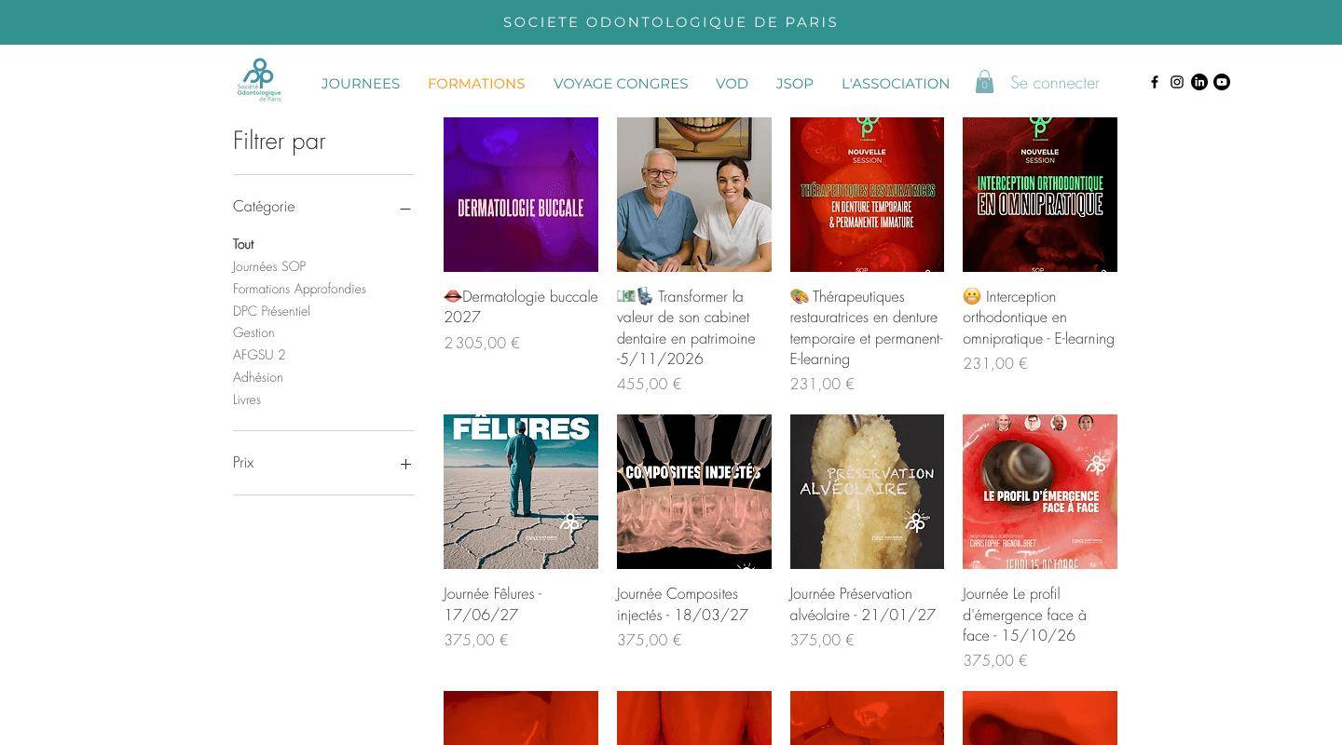Select the Tout category filter

pos(243,244)
